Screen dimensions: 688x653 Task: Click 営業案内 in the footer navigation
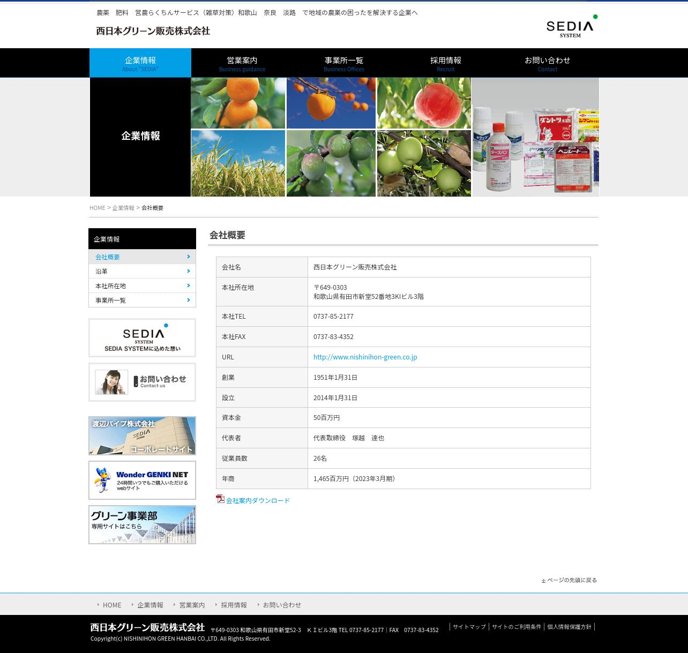pyautogui.click(x=192, y=605)
